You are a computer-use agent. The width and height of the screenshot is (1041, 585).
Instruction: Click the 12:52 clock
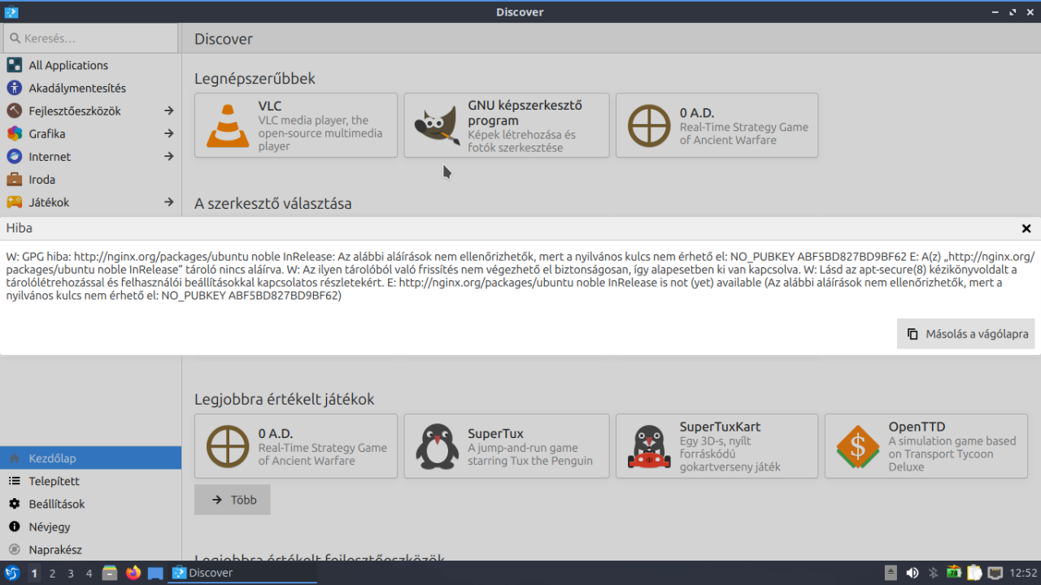(x=1023, y=573)
